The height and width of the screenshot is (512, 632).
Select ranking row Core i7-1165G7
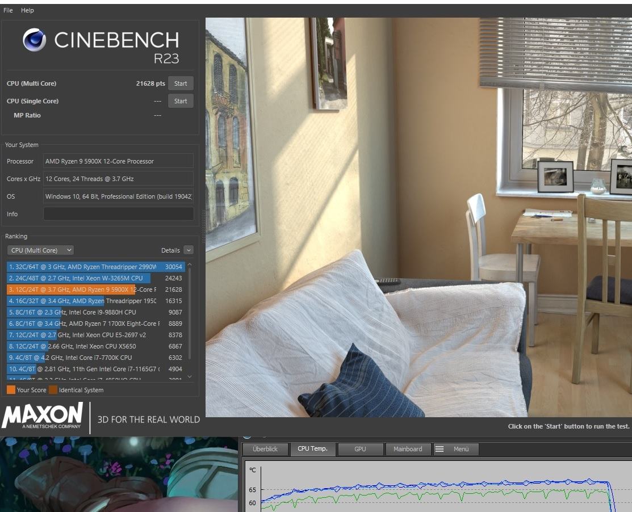(95, 368)
